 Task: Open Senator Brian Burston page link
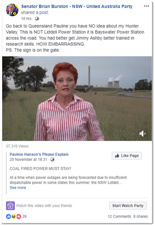pos(77,6)
